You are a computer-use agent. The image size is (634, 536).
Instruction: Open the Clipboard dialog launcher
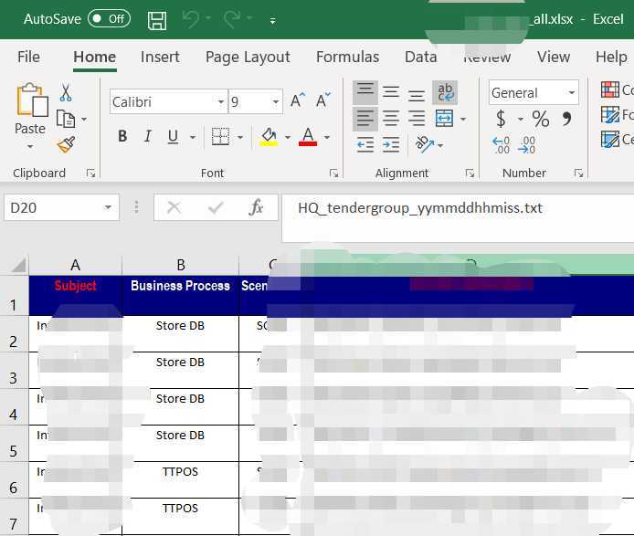(x=91, y=173)
